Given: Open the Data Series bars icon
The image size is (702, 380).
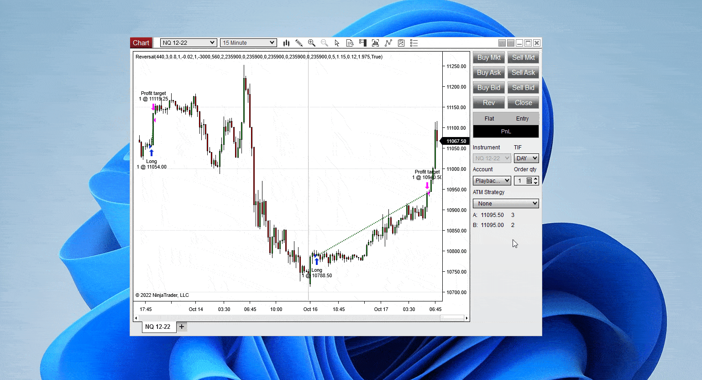Looking at the screenshot, I should [x=375, y=43].
